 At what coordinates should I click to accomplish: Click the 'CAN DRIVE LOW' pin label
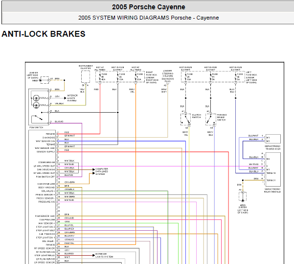46,184
